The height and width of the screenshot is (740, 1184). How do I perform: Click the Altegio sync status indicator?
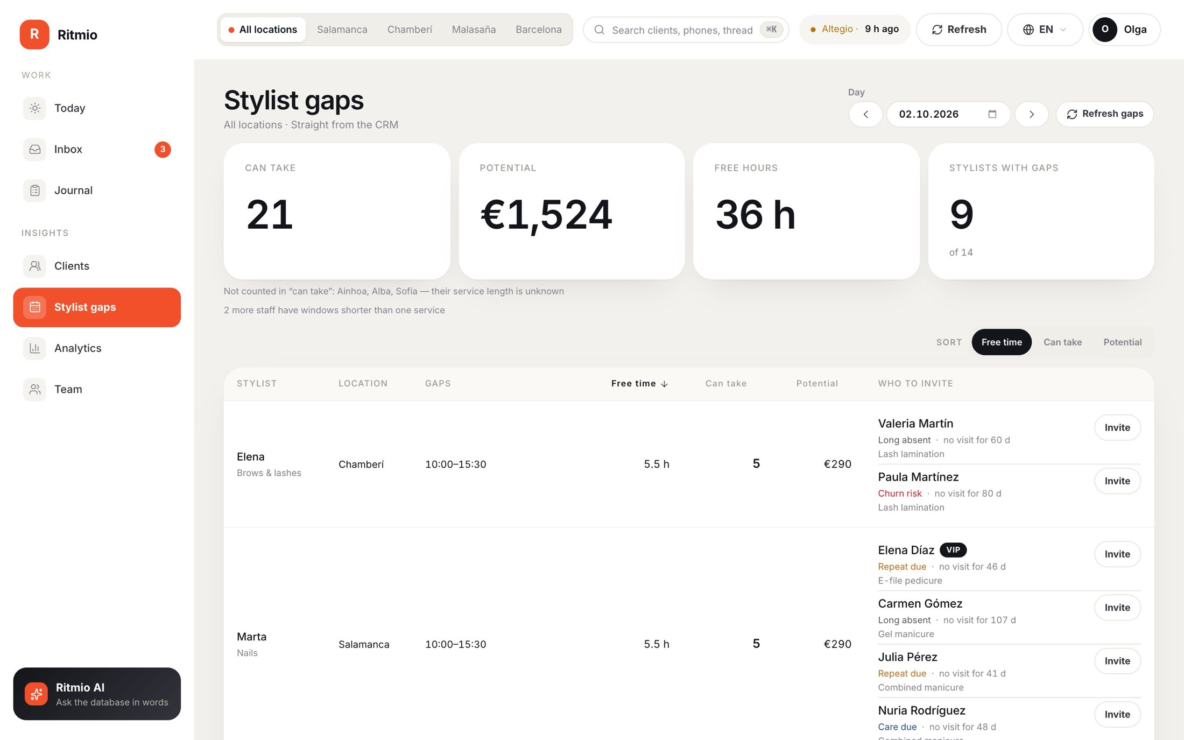pyautogui.click(x=854, y=30)
